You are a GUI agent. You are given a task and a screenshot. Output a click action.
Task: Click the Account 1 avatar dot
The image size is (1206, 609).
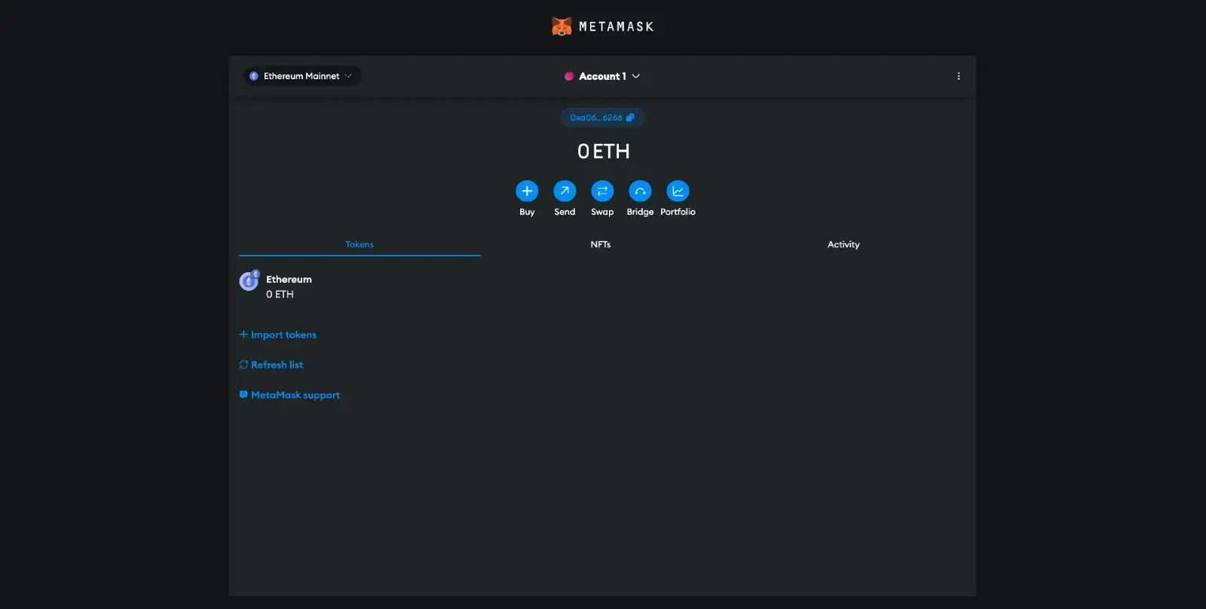click(x=569, y=76)
